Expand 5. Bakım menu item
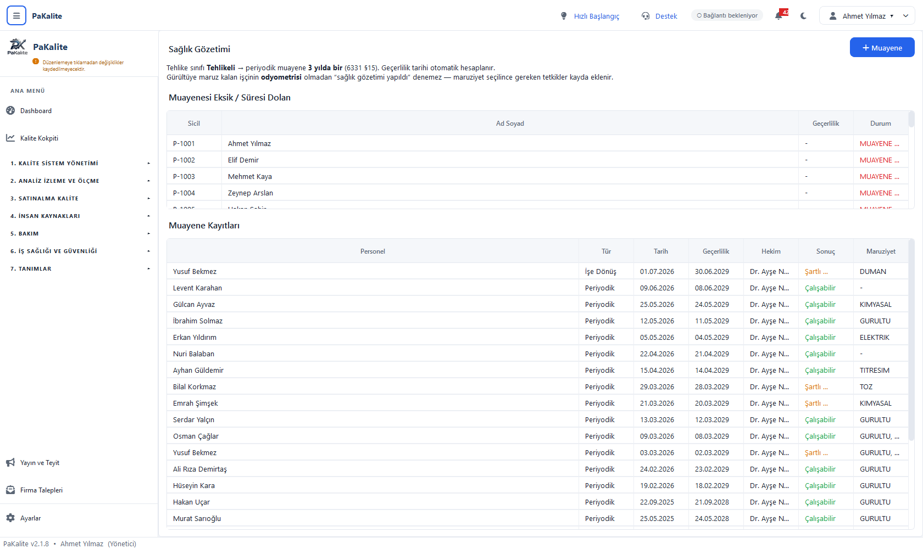The image size is (923, 549). coord(79,233)
